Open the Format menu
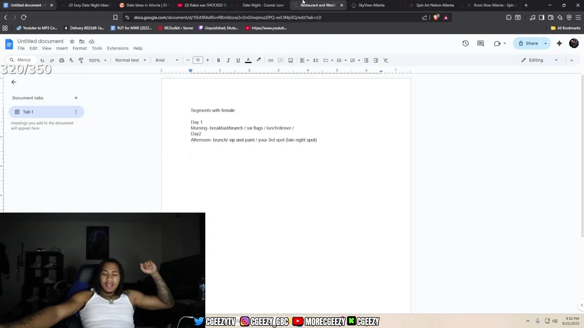 tap(79, 48)
